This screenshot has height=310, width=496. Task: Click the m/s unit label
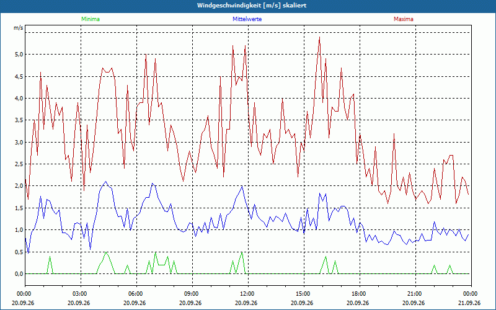click(19, 28)
